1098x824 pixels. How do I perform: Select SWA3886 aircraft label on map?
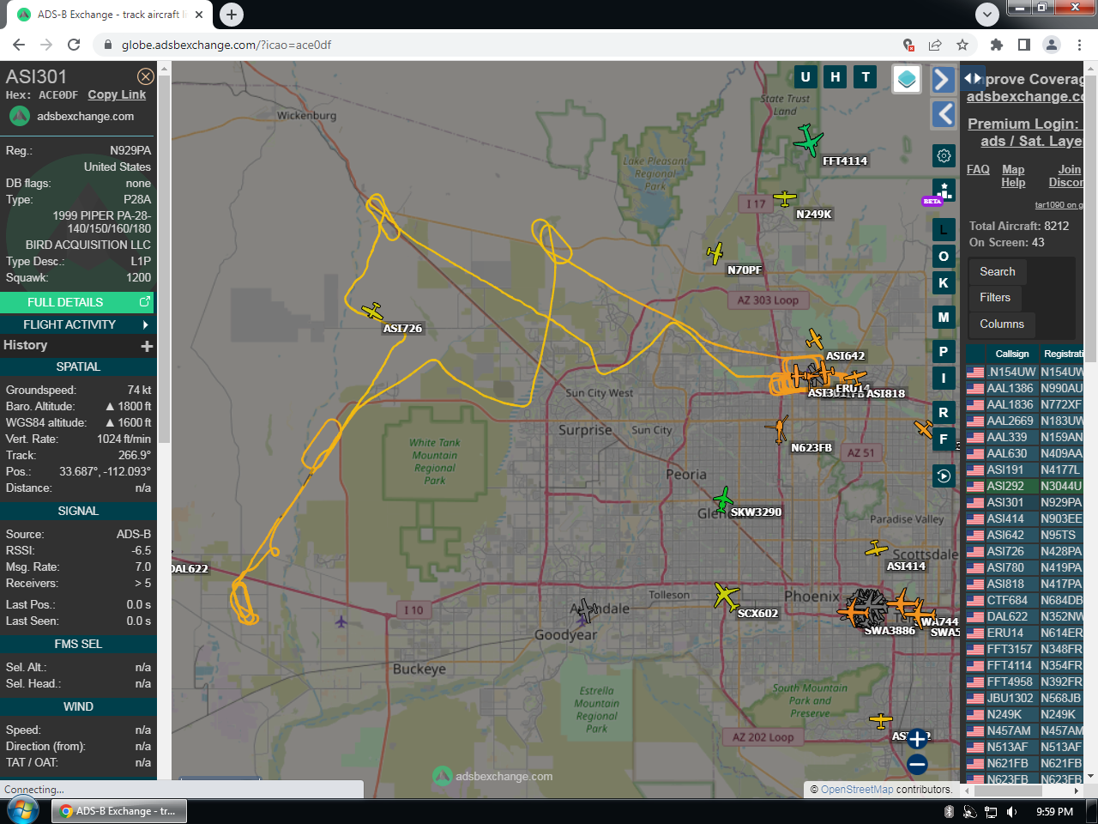890,631
